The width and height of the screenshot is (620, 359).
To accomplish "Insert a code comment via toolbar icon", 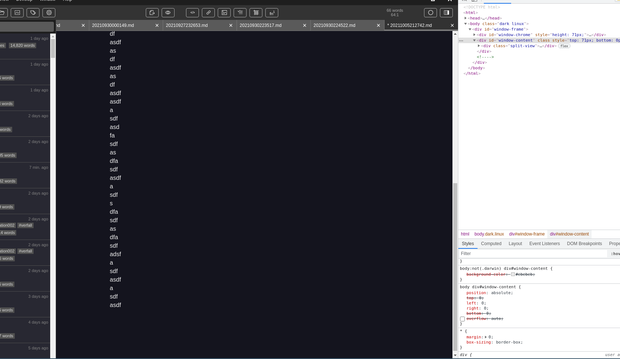I will [x=193, y=13].
